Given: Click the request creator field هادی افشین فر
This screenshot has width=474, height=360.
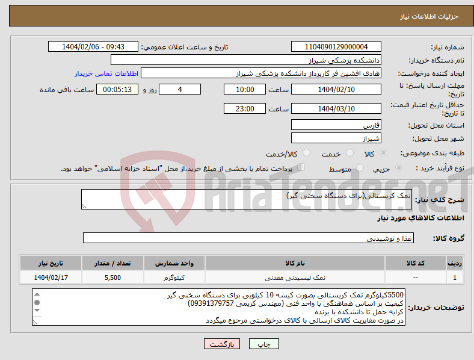Looking at the screenshot, I should (261, 73).
